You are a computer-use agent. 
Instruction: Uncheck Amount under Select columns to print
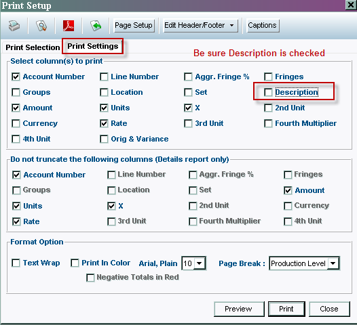pyautogui.click(x=16, y=108)
